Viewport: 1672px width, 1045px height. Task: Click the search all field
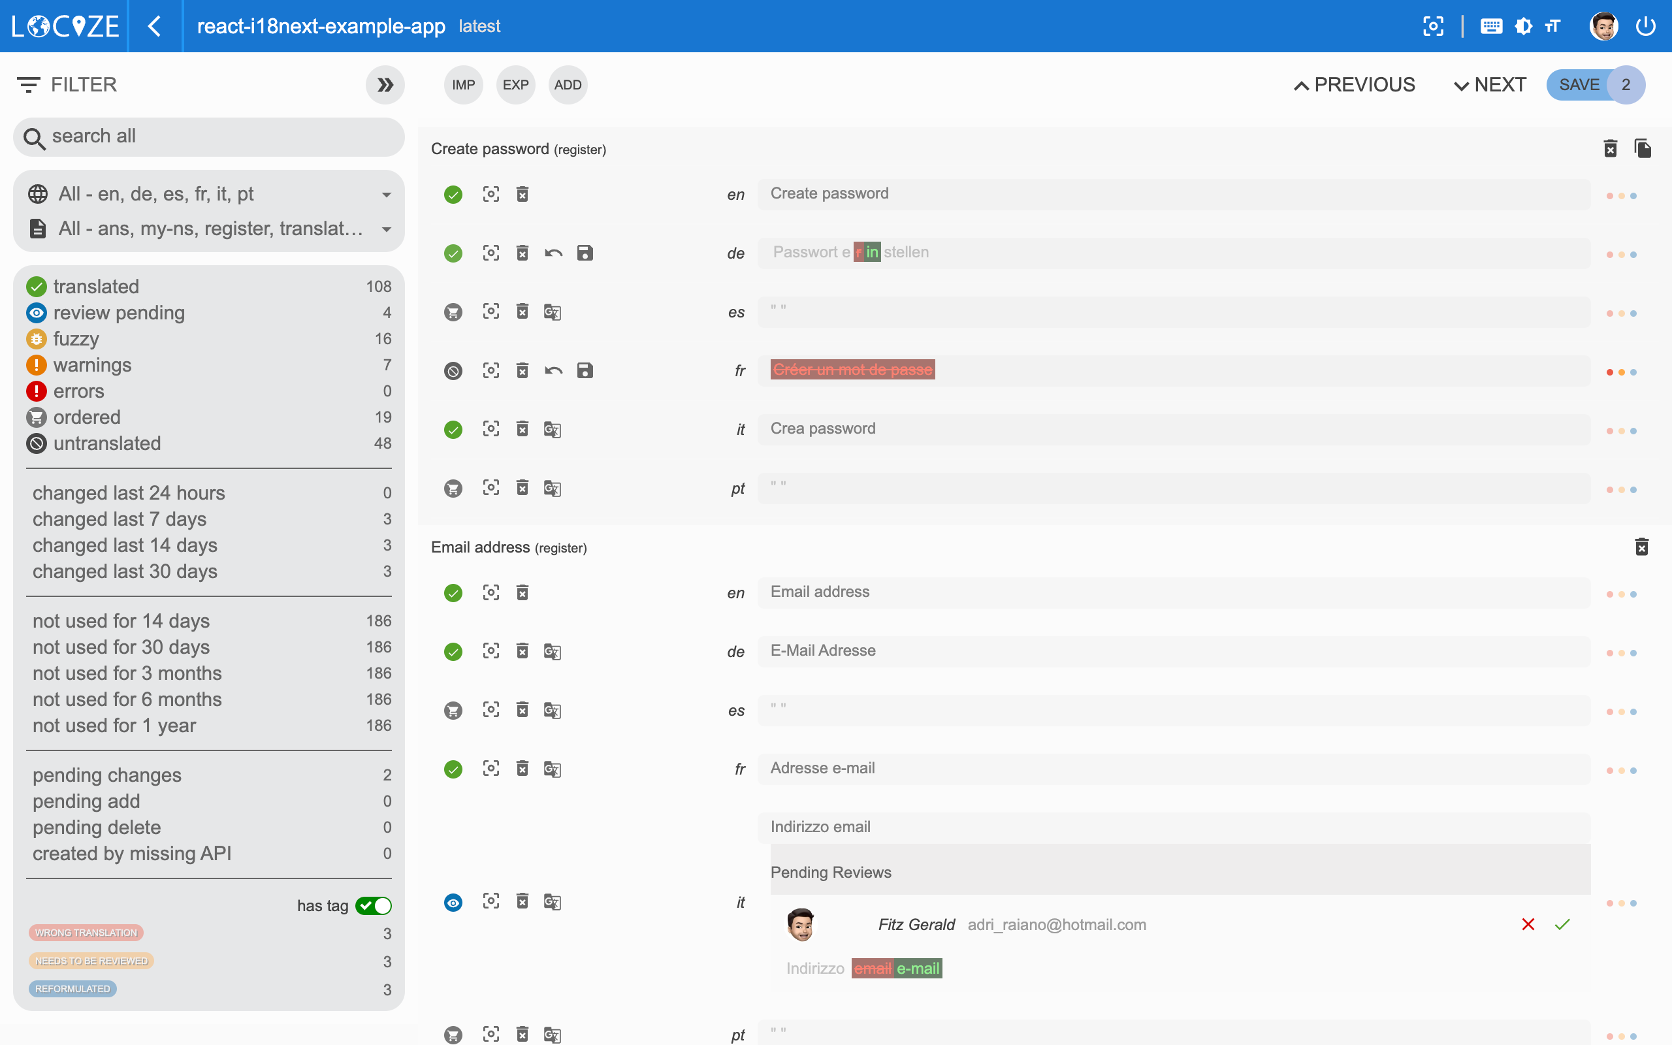pyautogui.click(x=208, y=137)
